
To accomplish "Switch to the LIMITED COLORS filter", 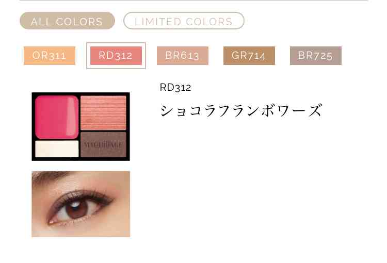I will tap(184, 21).
